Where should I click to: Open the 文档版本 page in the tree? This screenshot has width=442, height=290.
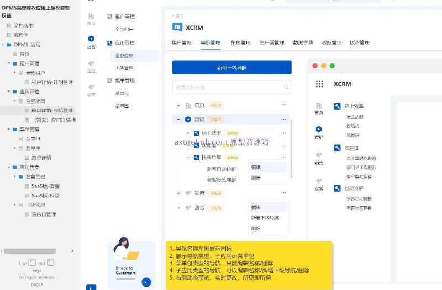click(23, 25)
